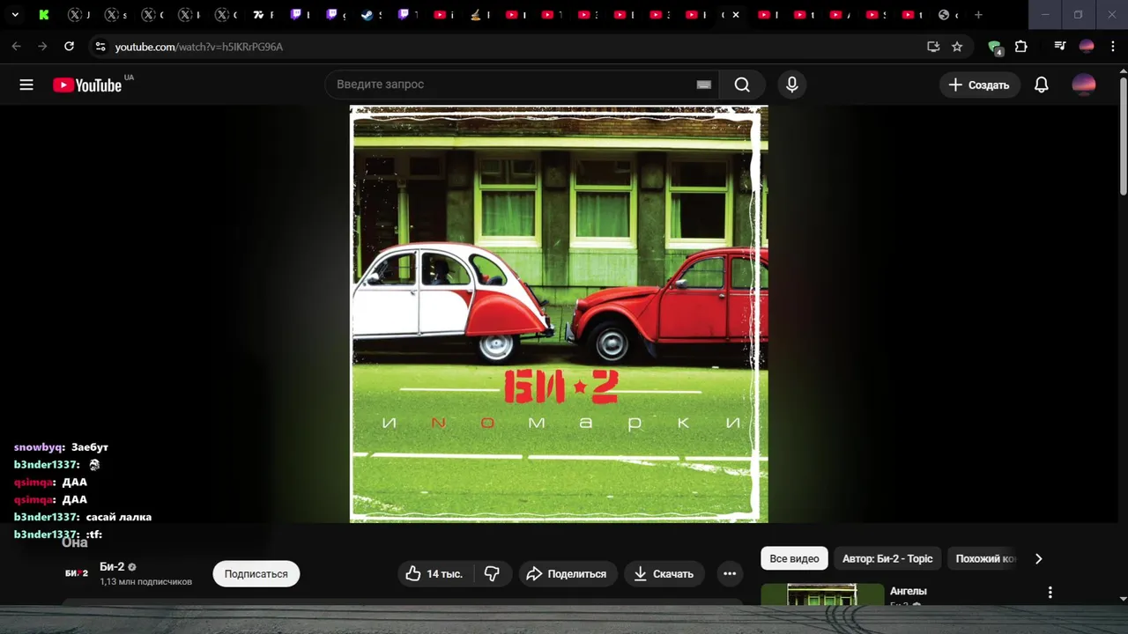Open the tab search dropdown arrow
This screenshot has width=1128, height=634.
click(x=15, y=15)
